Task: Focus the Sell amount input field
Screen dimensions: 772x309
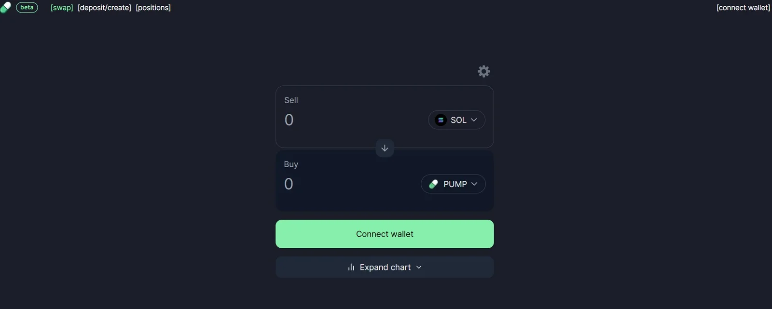Action: coord(352,120)
